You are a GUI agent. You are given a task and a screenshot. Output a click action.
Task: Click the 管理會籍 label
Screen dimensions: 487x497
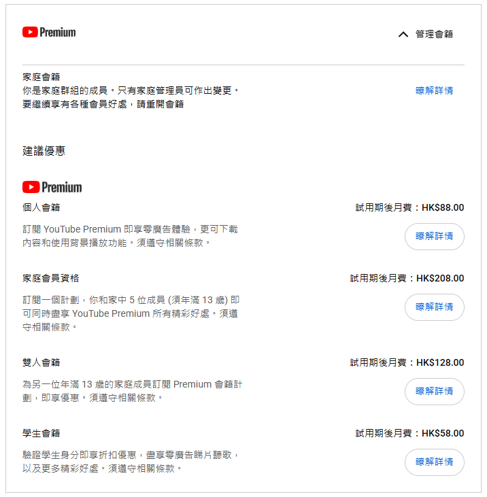point(434,34)
